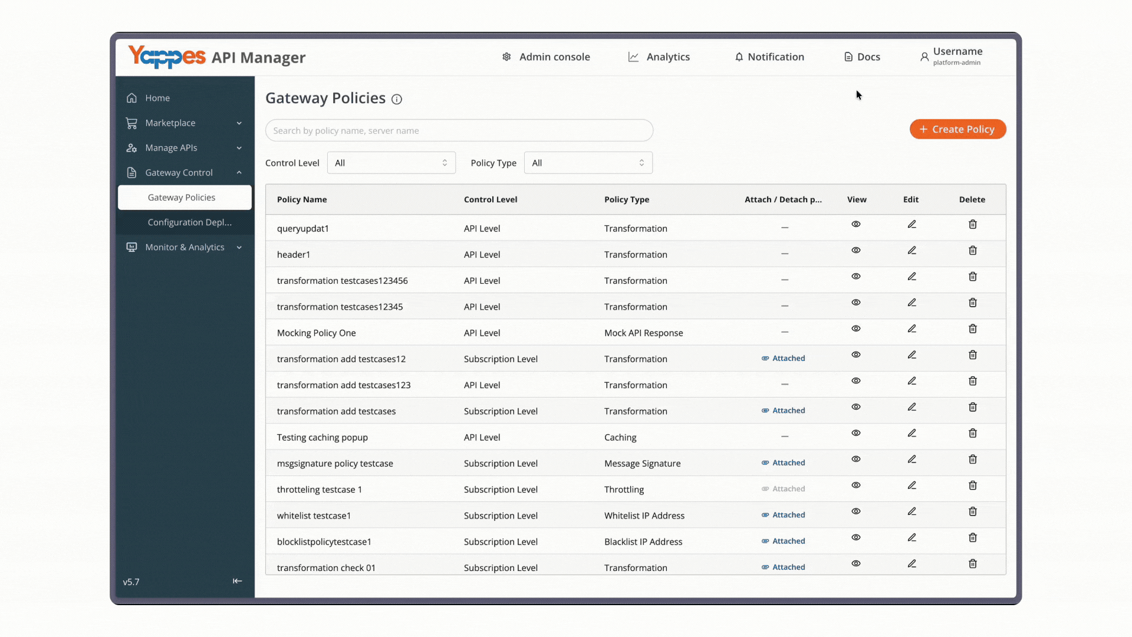Edit the queryupdat1 policy
Image resolution: width=1132 pixels, height=637 pixels.
911,224
